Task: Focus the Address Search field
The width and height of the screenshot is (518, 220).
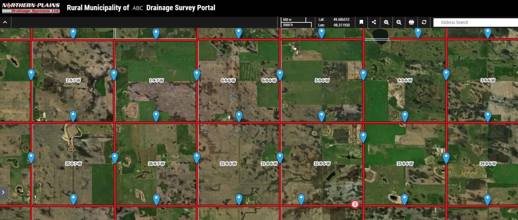Action: (x=475, y=22)
